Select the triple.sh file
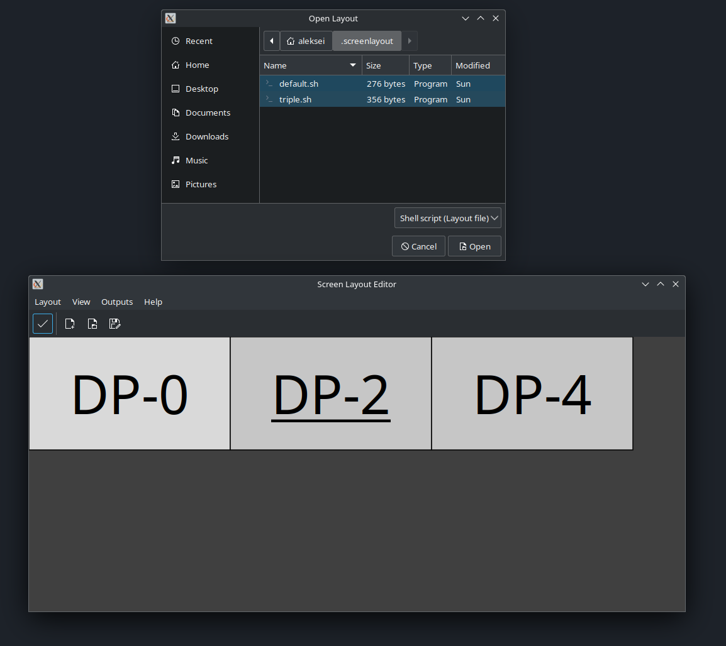Screen dimensions: 726x646 [x=295, y=99]
